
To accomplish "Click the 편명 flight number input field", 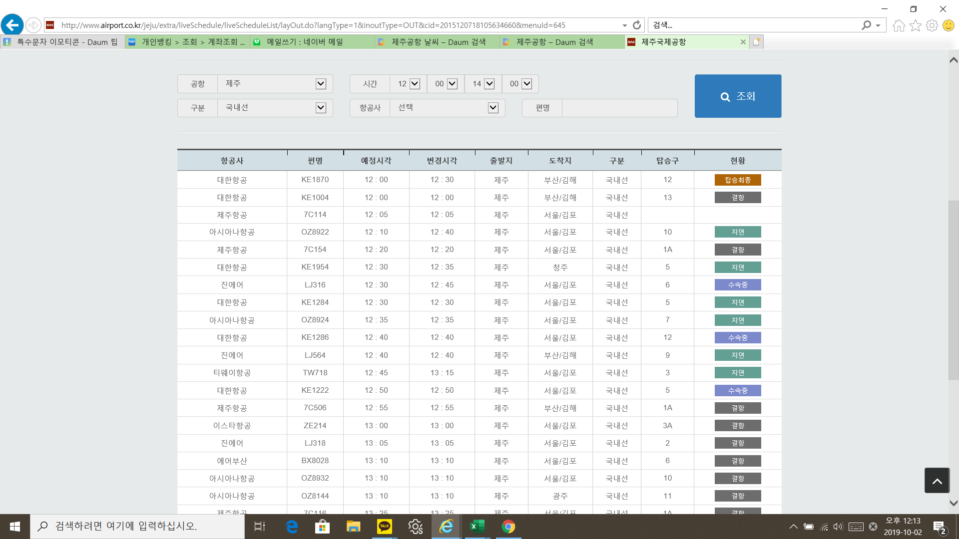I will (619, 108).
